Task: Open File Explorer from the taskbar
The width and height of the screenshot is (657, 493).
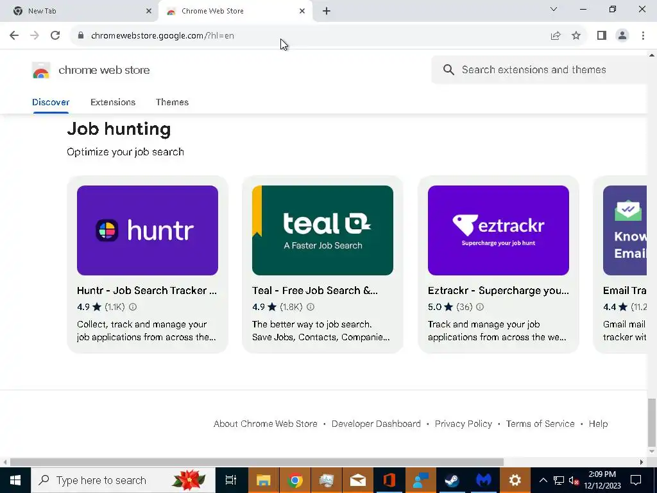Action: 263,480
